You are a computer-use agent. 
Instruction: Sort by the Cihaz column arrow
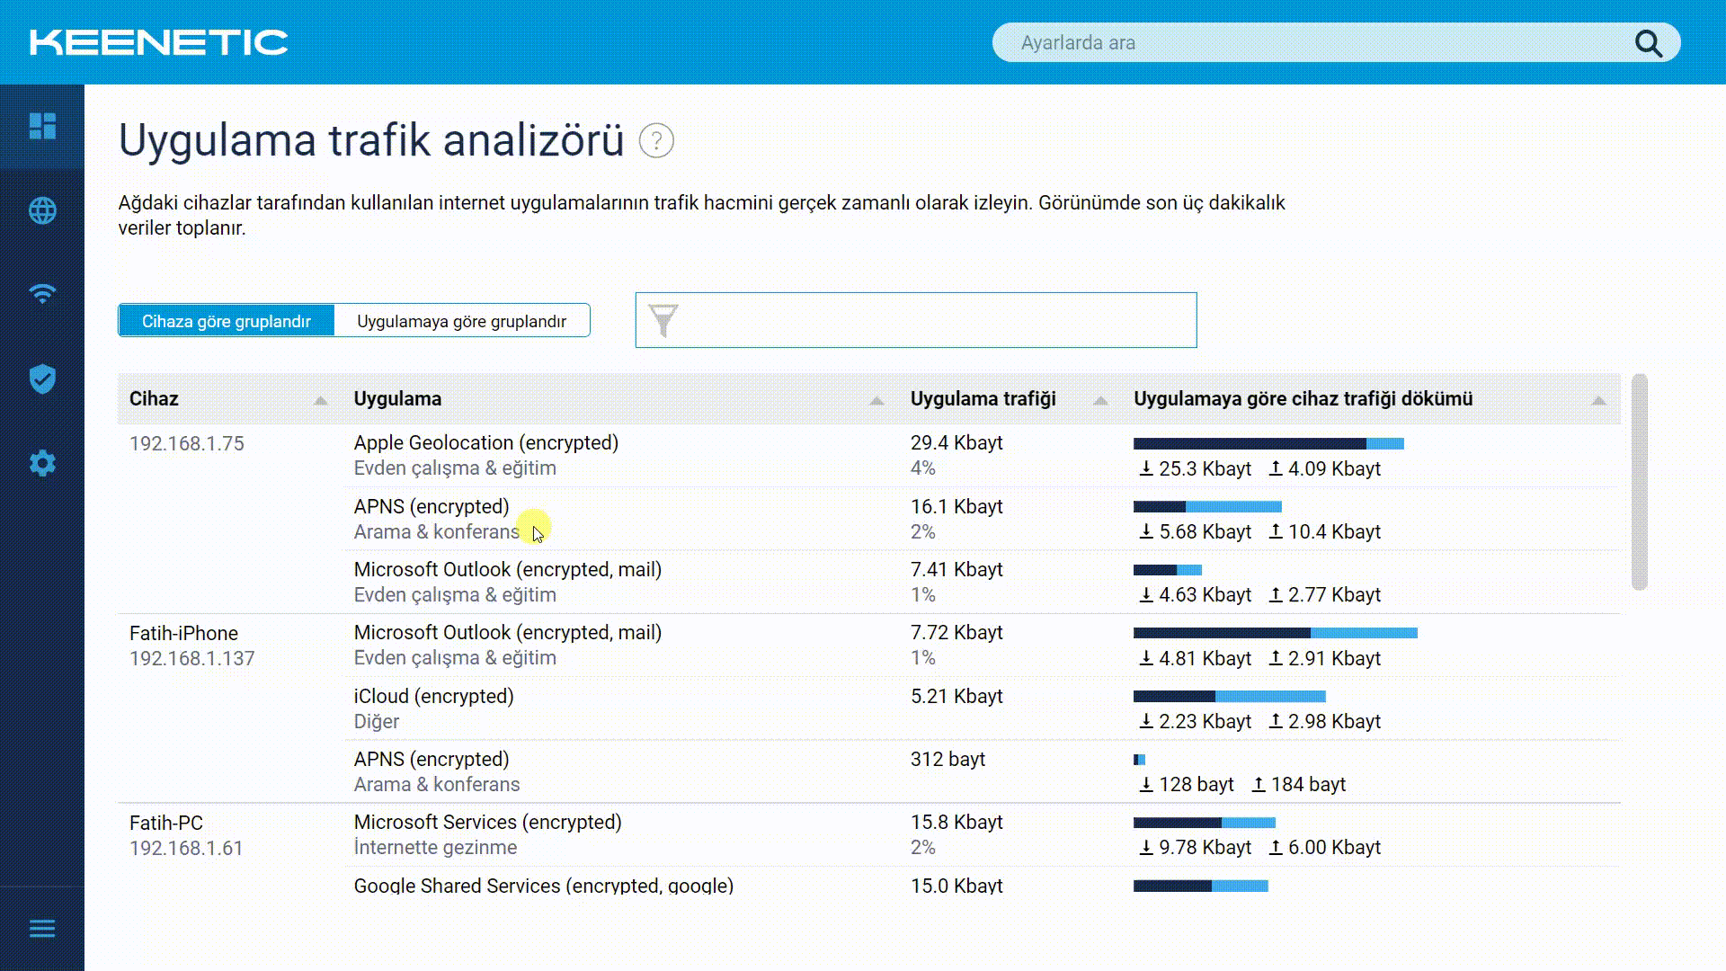321,401
